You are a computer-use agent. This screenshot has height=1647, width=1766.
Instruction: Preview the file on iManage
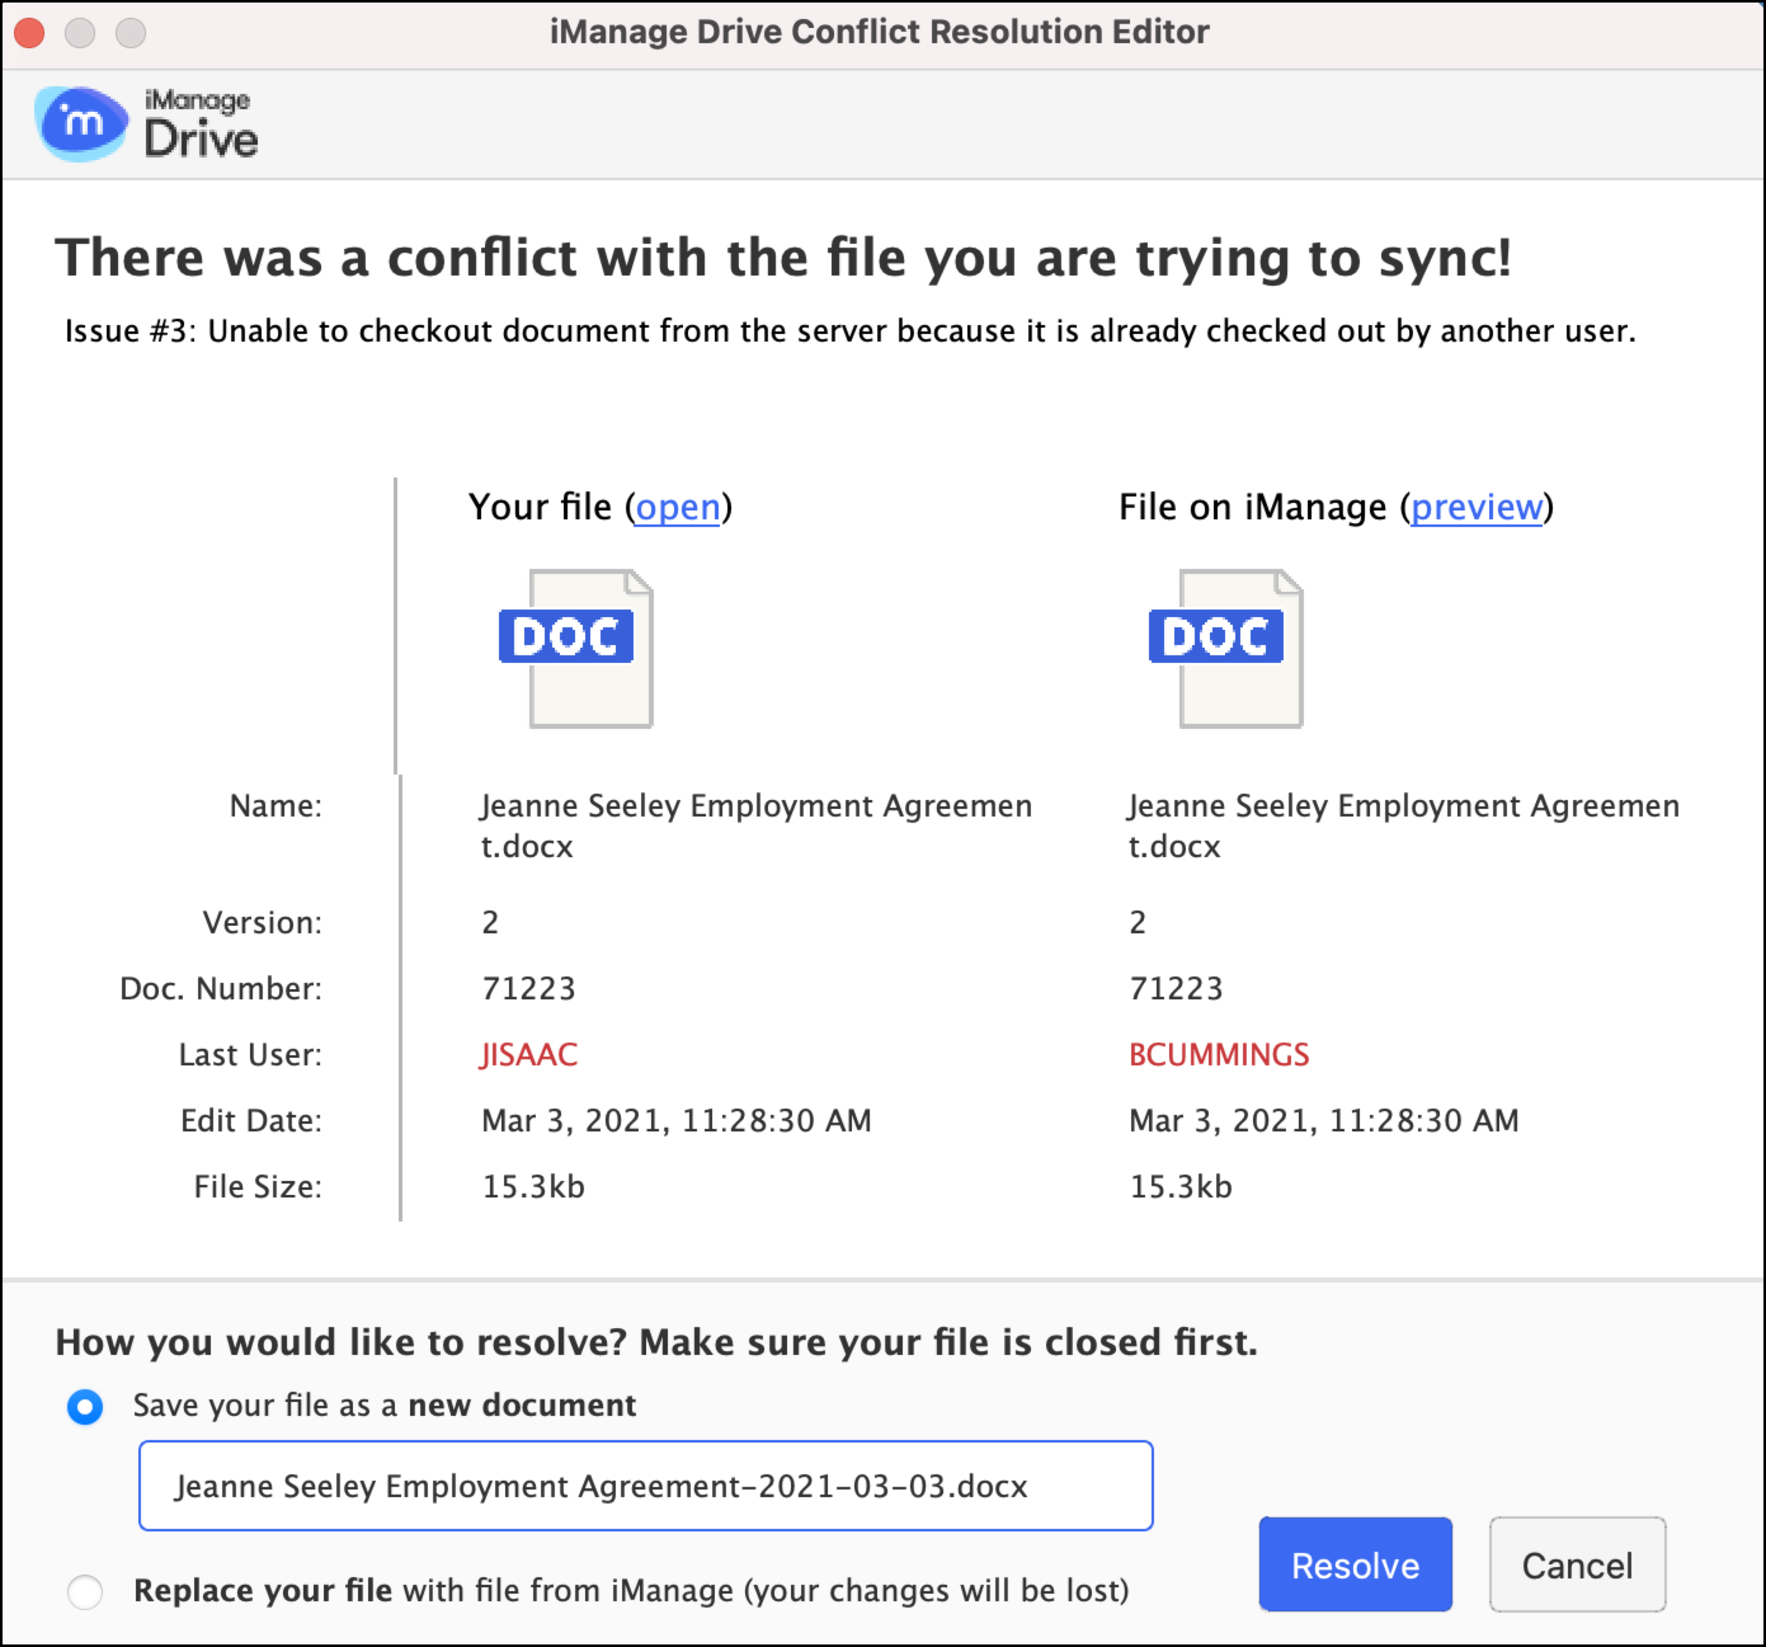pos(1476,507)
